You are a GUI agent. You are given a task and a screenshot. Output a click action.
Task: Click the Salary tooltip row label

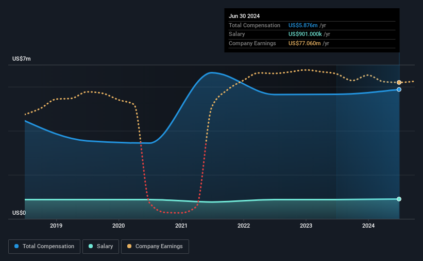(x=237, y=34)
